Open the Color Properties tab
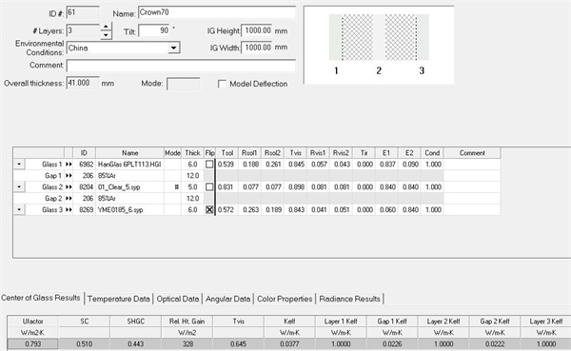 pos(285,299)
